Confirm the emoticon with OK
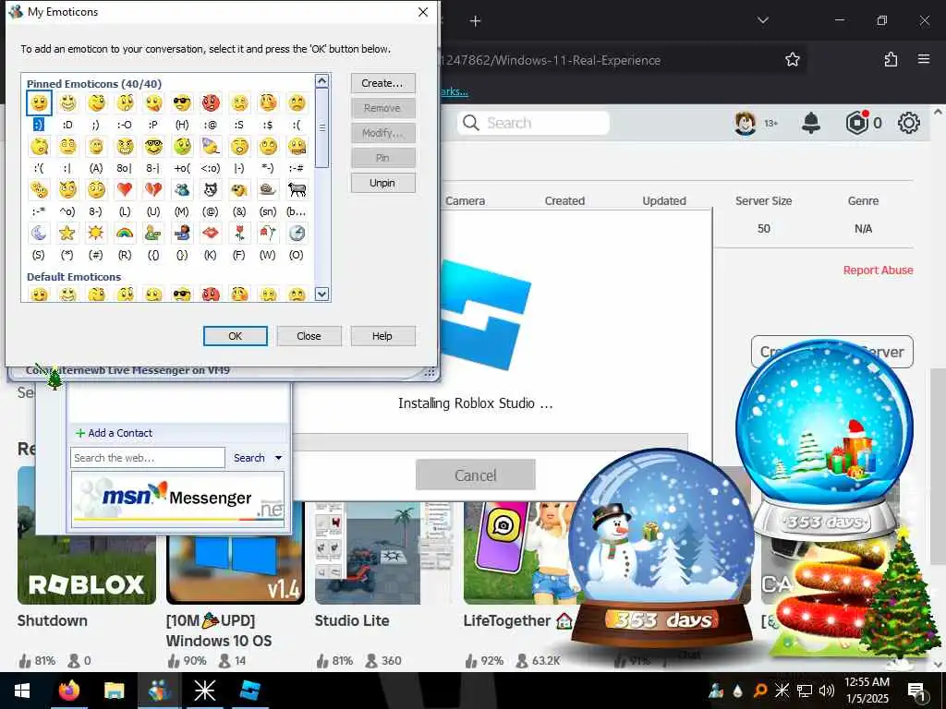Viewport: 946px width, 709px height. click(236, 336)
